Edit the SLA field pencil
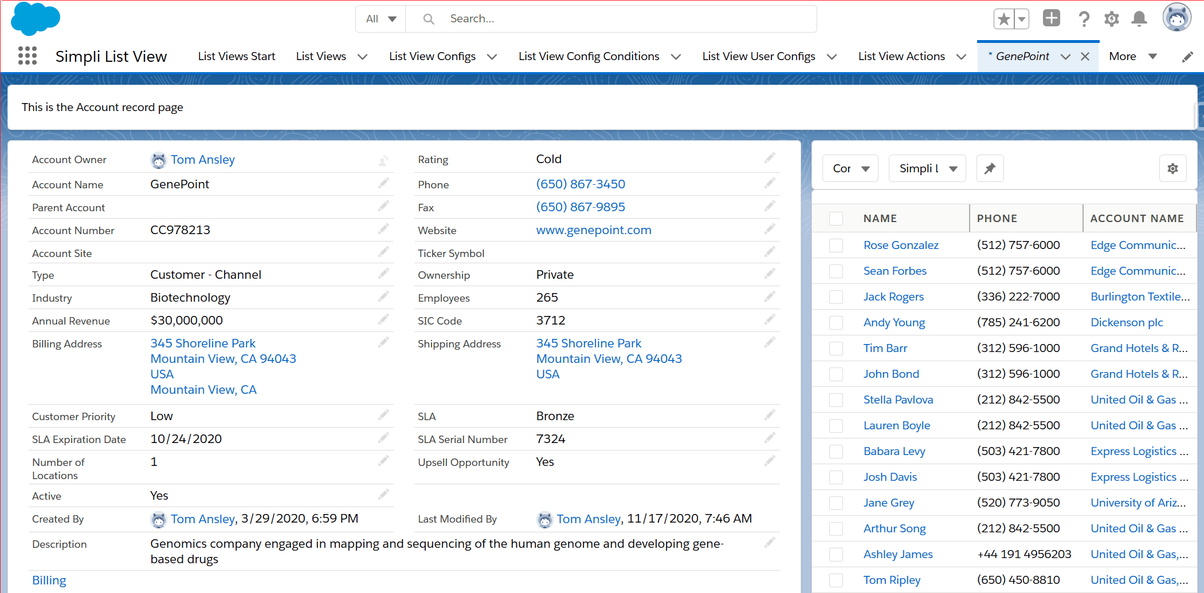This screenshot has height=593, width=1204. [x=770, y=415]
